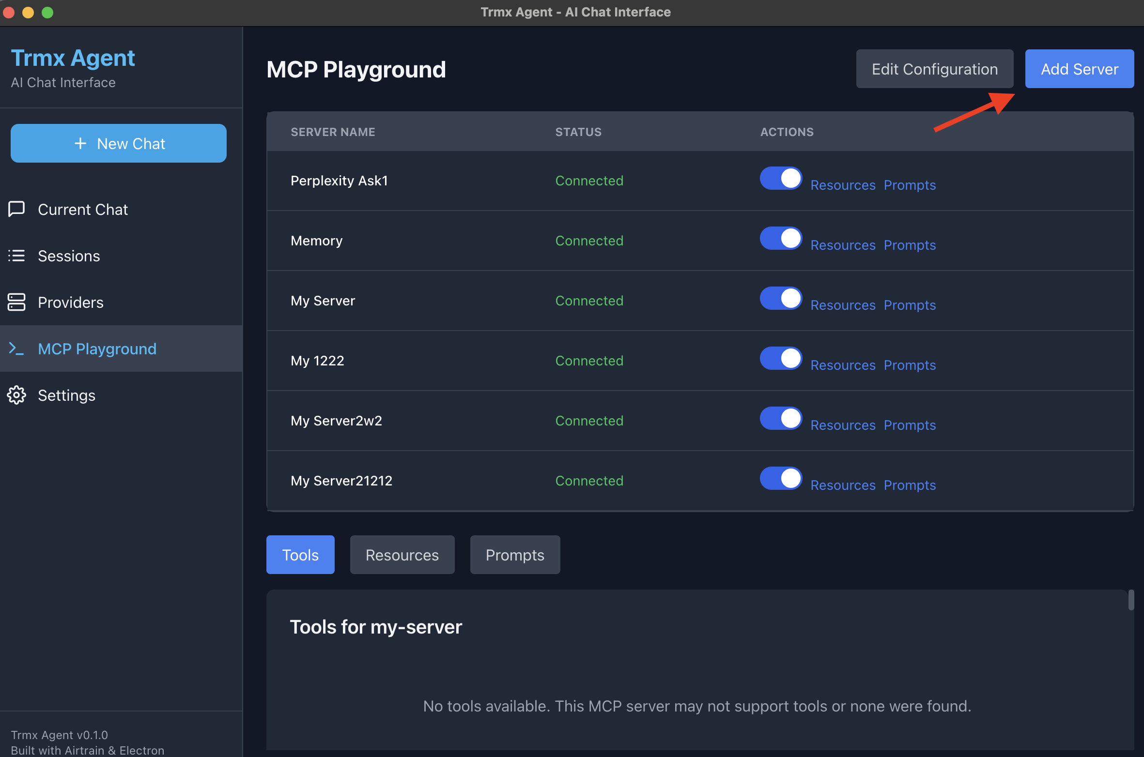The image size is (1144, 757).
Task: View Prompts for My Server2w2
Action: pos(910,425)
